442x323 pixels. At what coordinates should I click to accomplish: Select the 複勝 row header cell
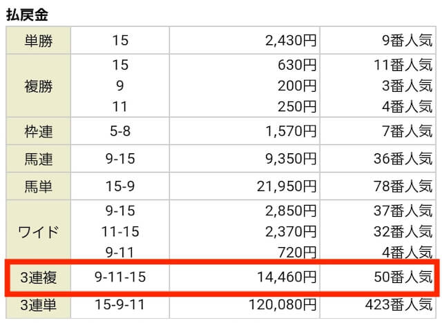tap(39, 86)
